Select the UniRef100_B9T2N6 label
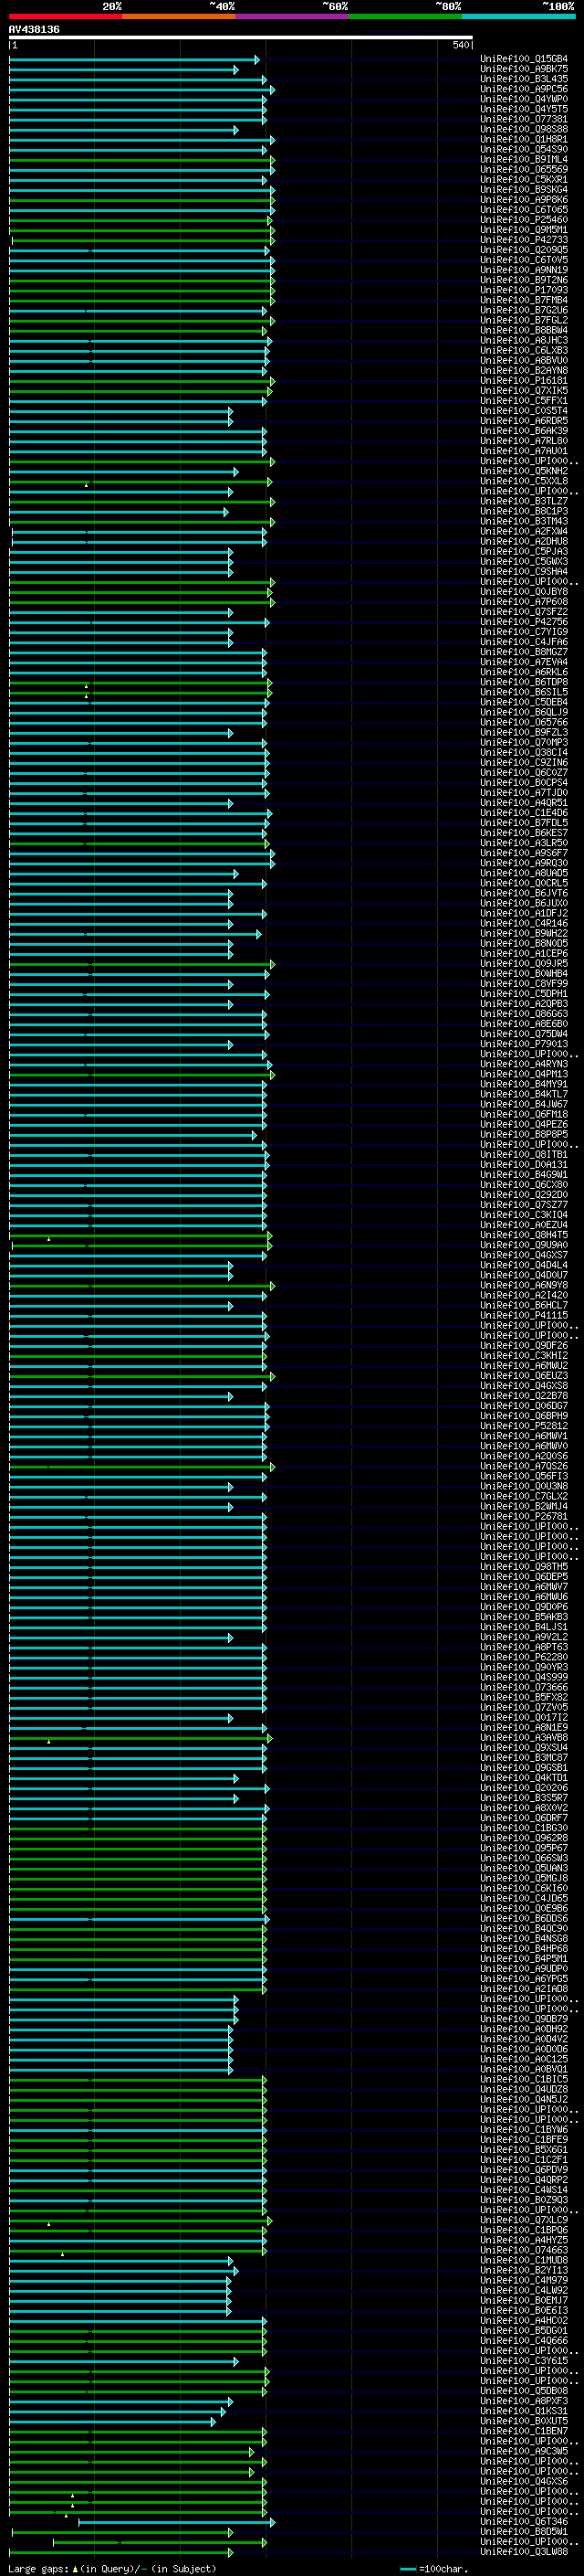This screenshot has height=2576, width=584. tap(524, 280)
